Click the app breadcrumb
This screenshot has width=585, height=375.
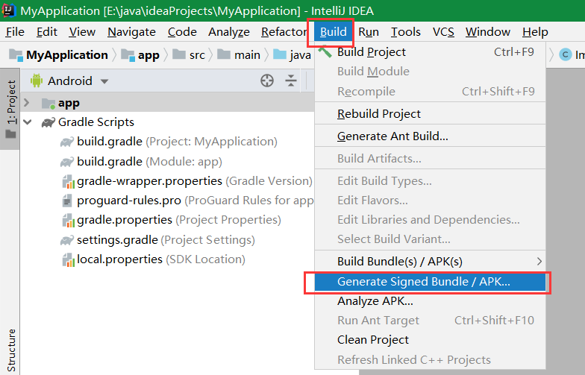click(x=148, y=55)
